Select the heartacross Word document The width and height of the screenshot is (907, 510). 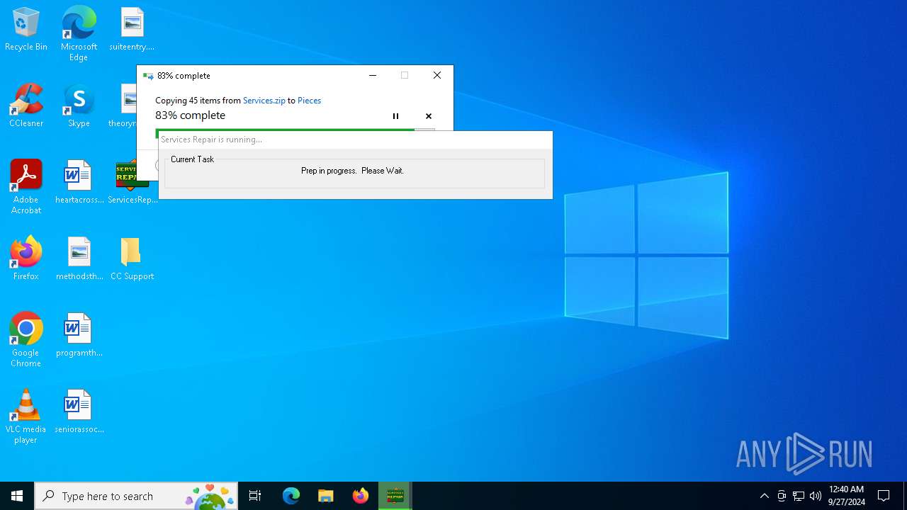tap(79, 183)
